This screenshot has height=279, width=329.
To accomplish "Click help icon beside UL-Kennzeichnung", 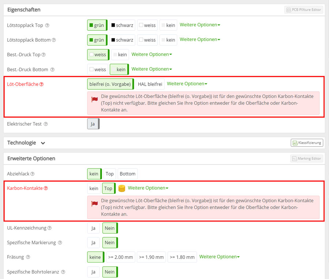I will pyautogui.click(x=49, y=228).
